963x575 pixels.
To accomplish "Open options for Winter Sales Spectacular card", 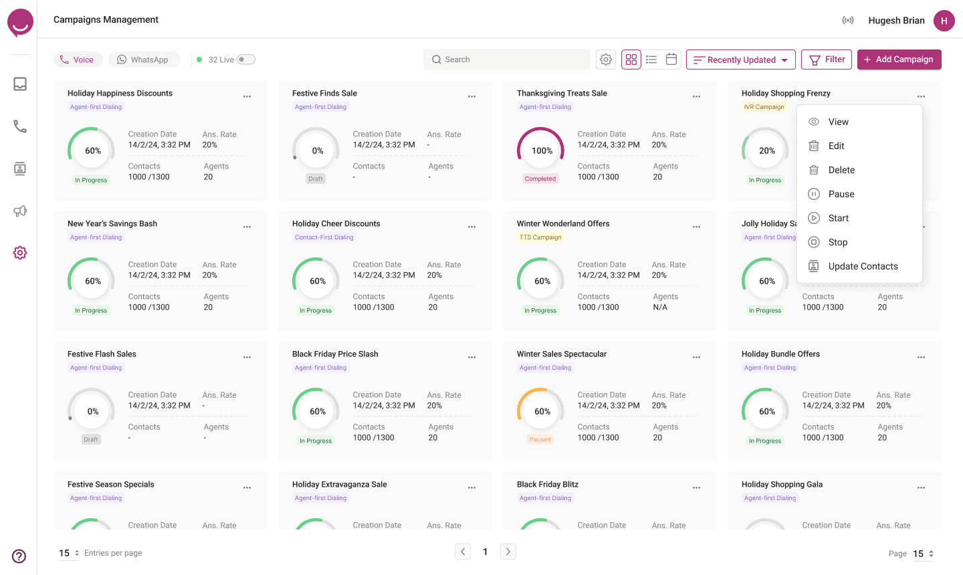I will (697, 358).
